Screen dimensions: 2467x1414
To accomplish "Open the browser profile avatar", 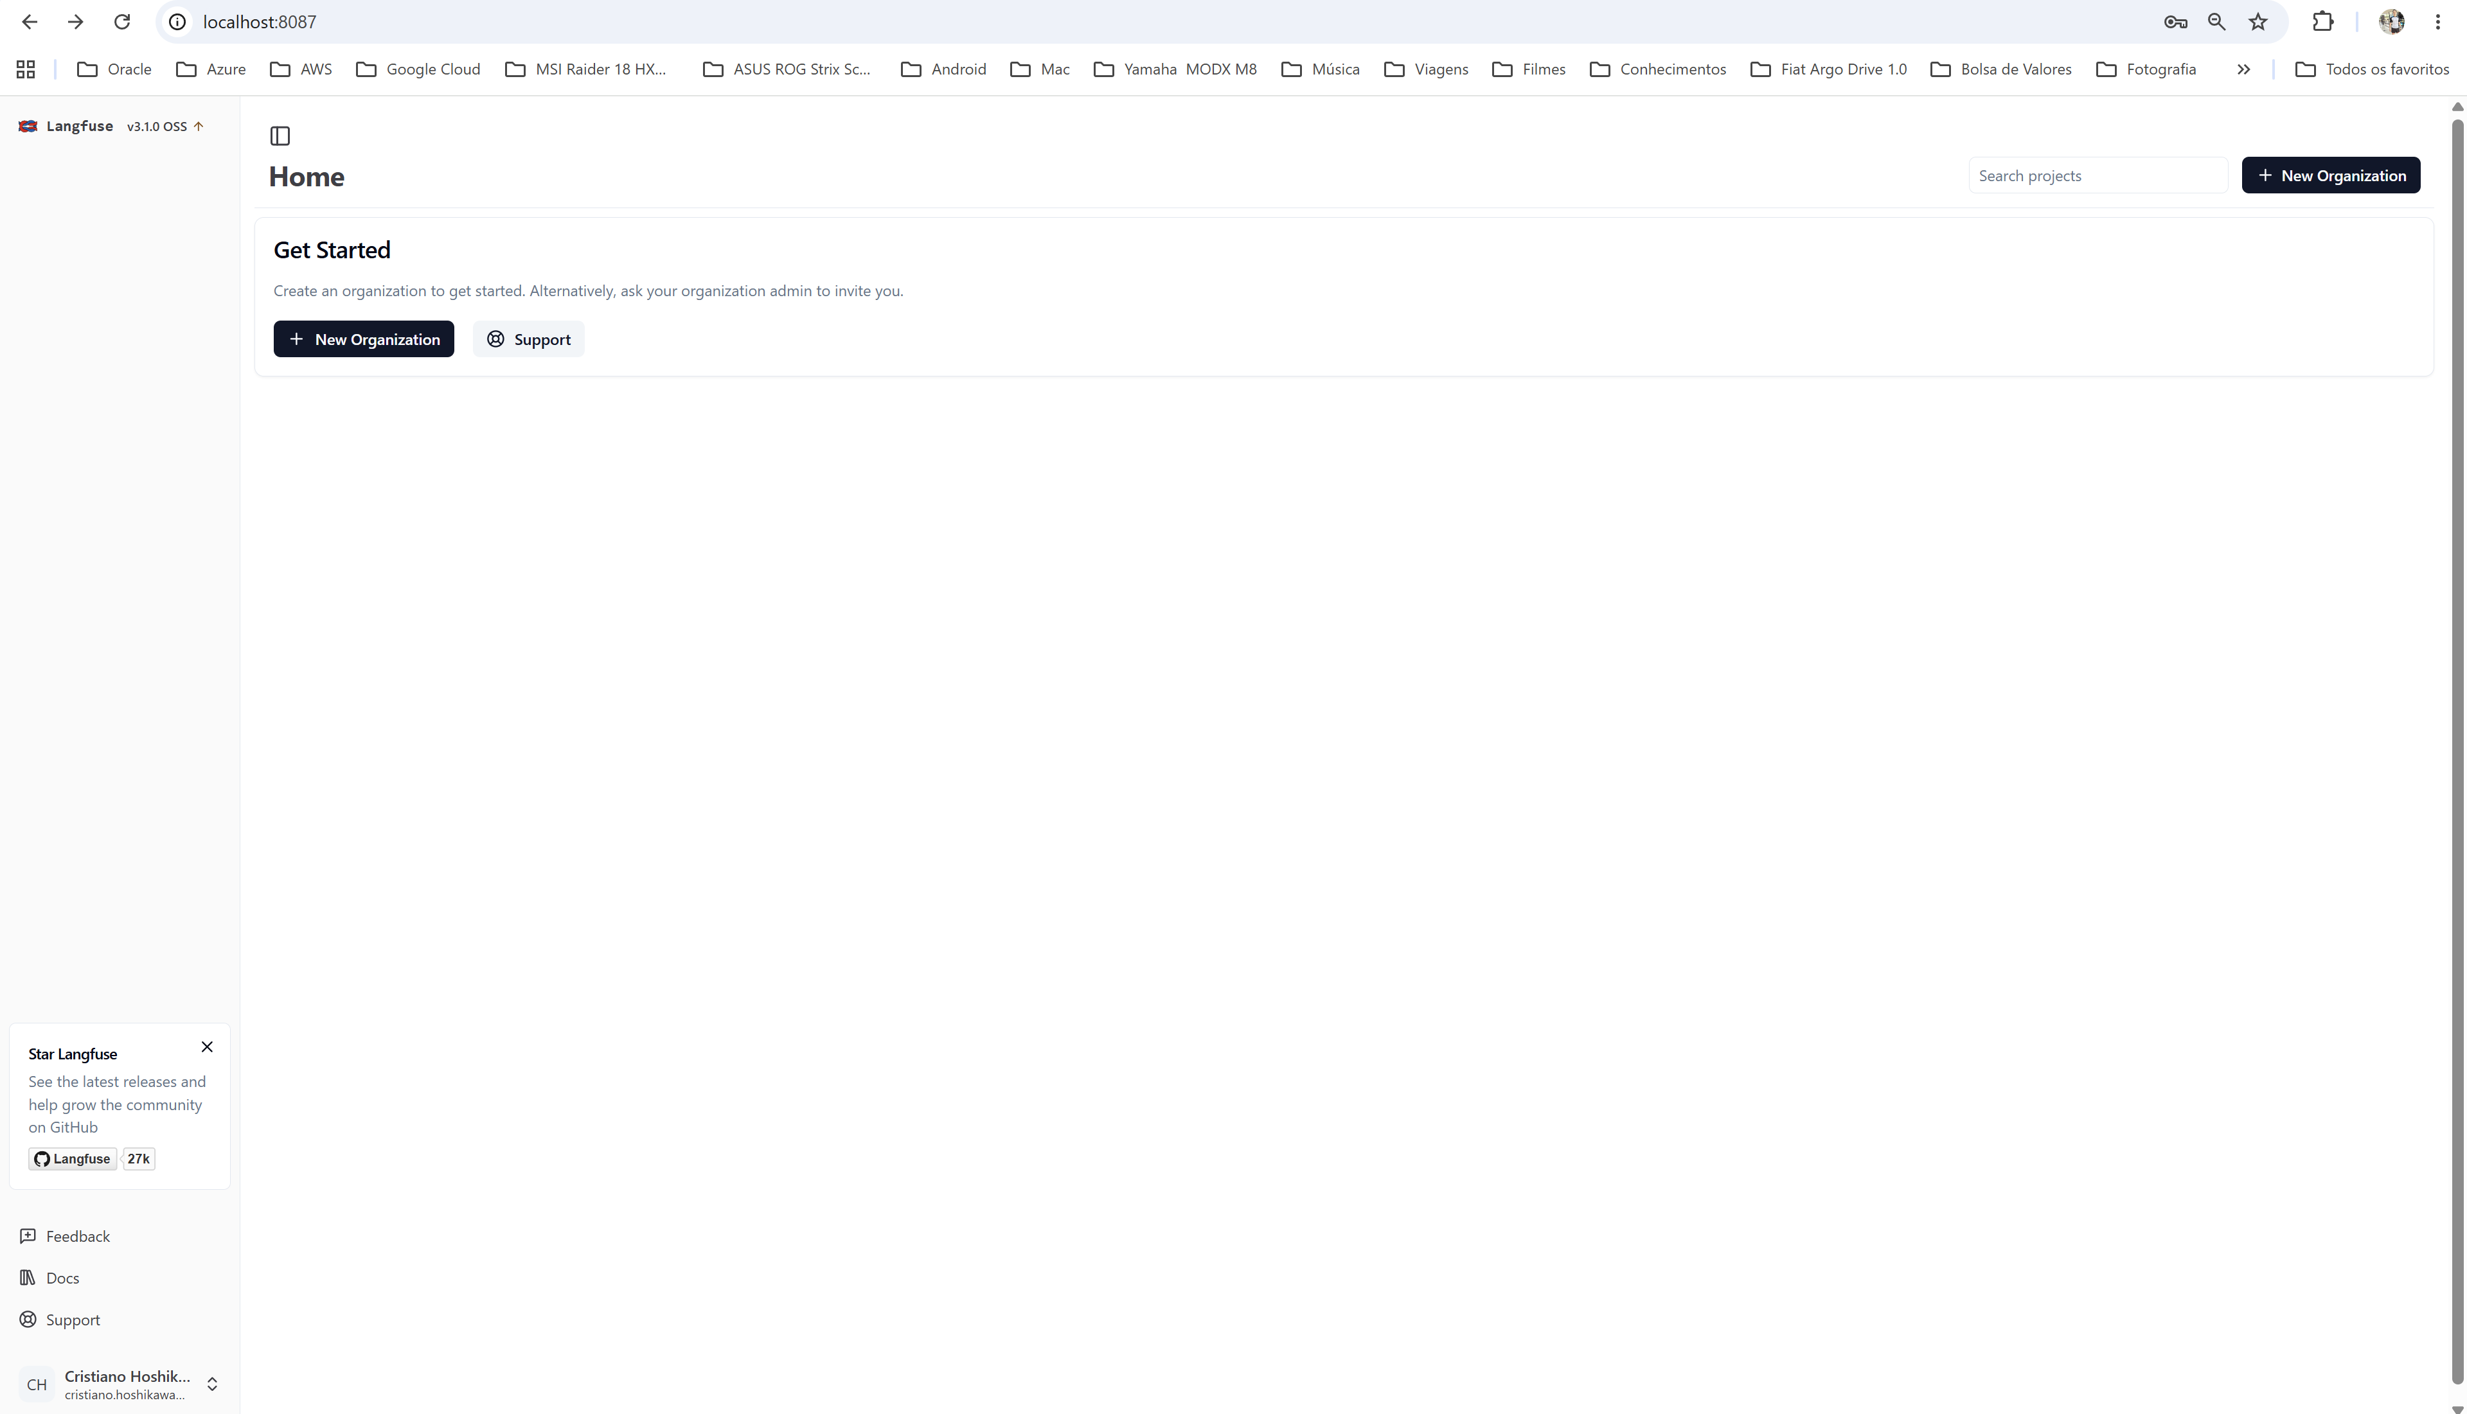I will point(2392,21).
